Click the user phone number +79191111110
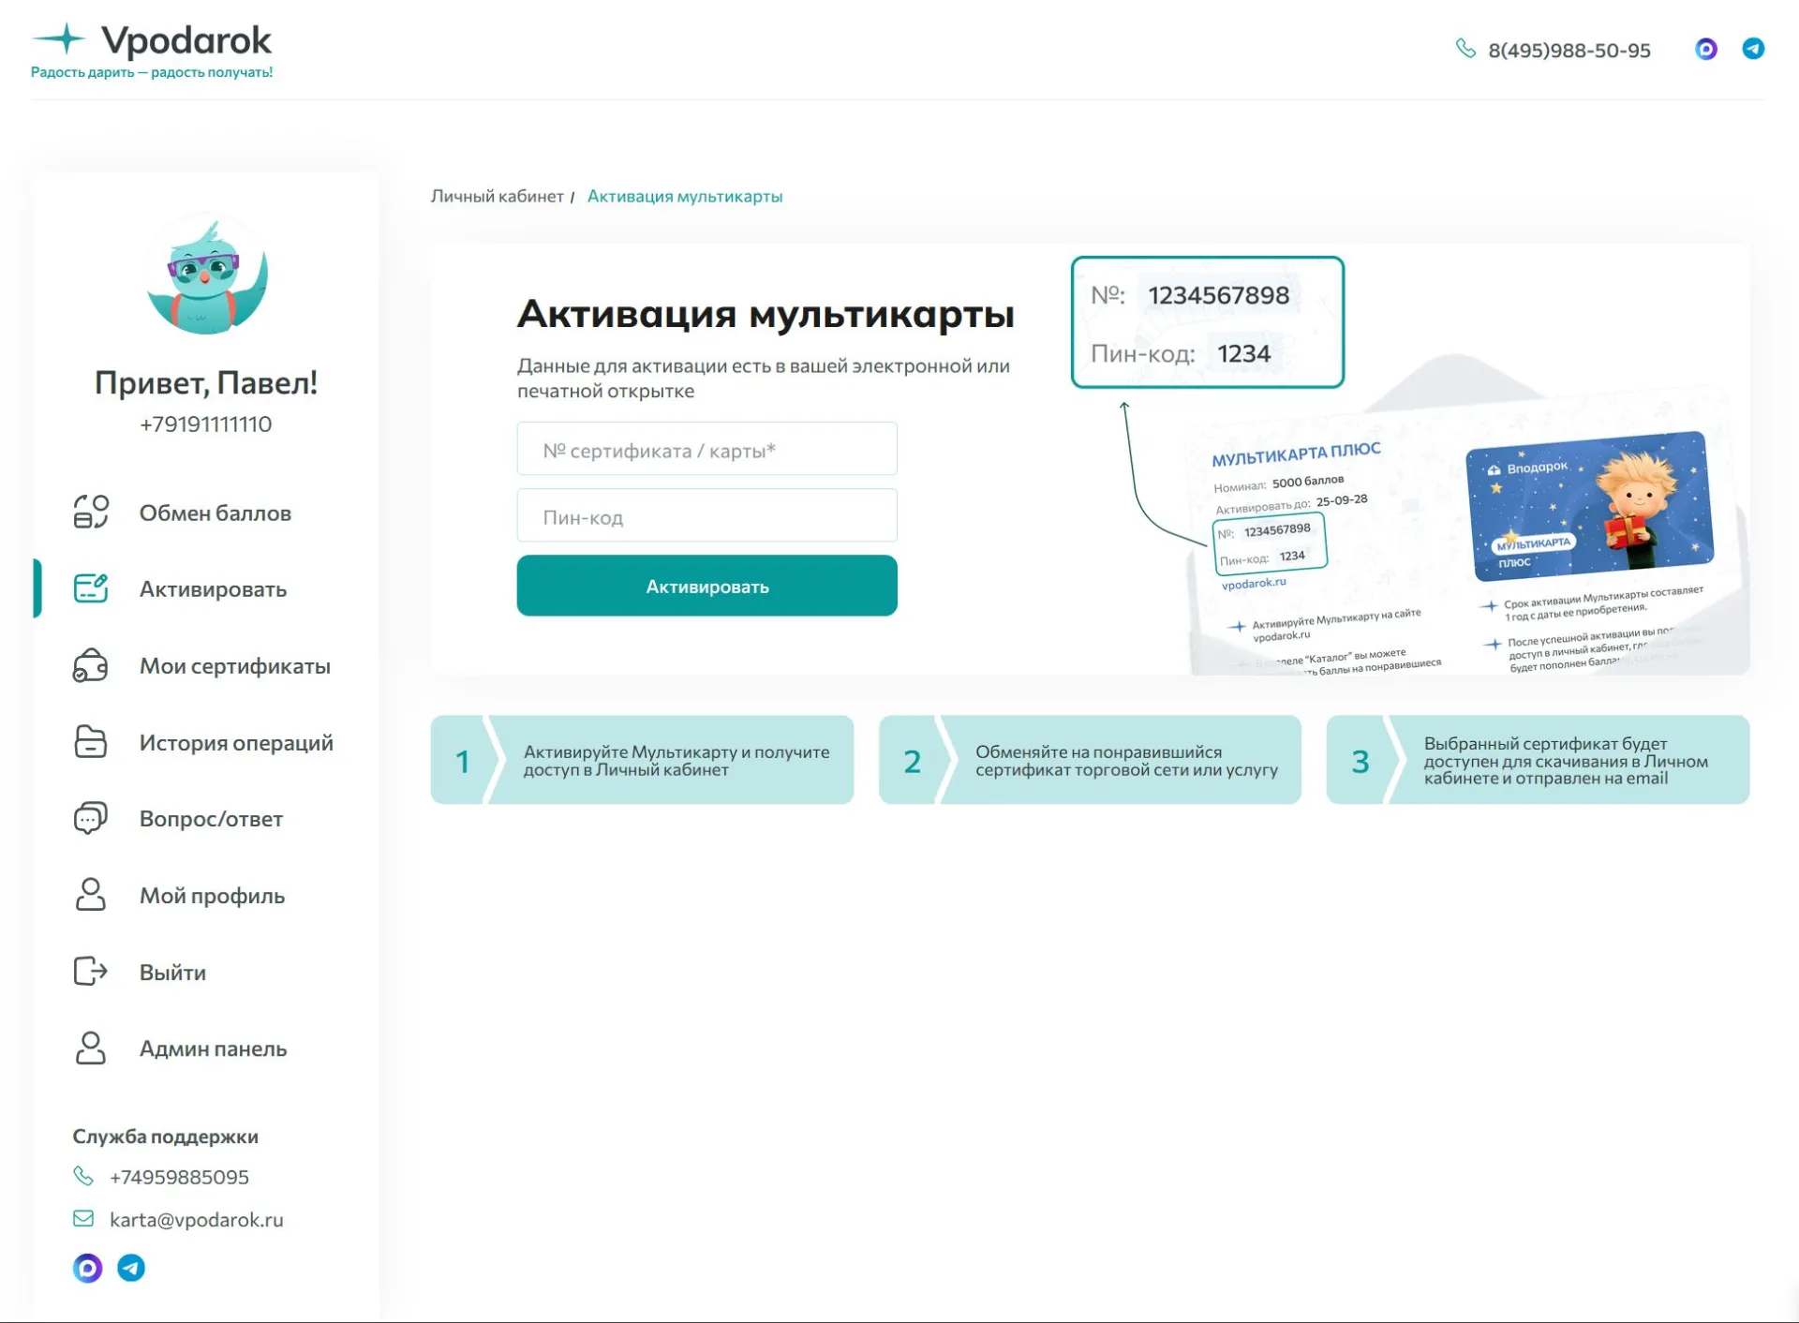 [x=206, y=424]
